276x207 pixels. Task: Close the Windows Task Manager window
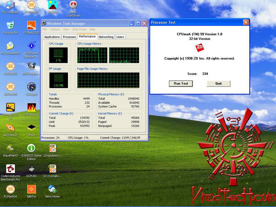[x=144, y=23]
